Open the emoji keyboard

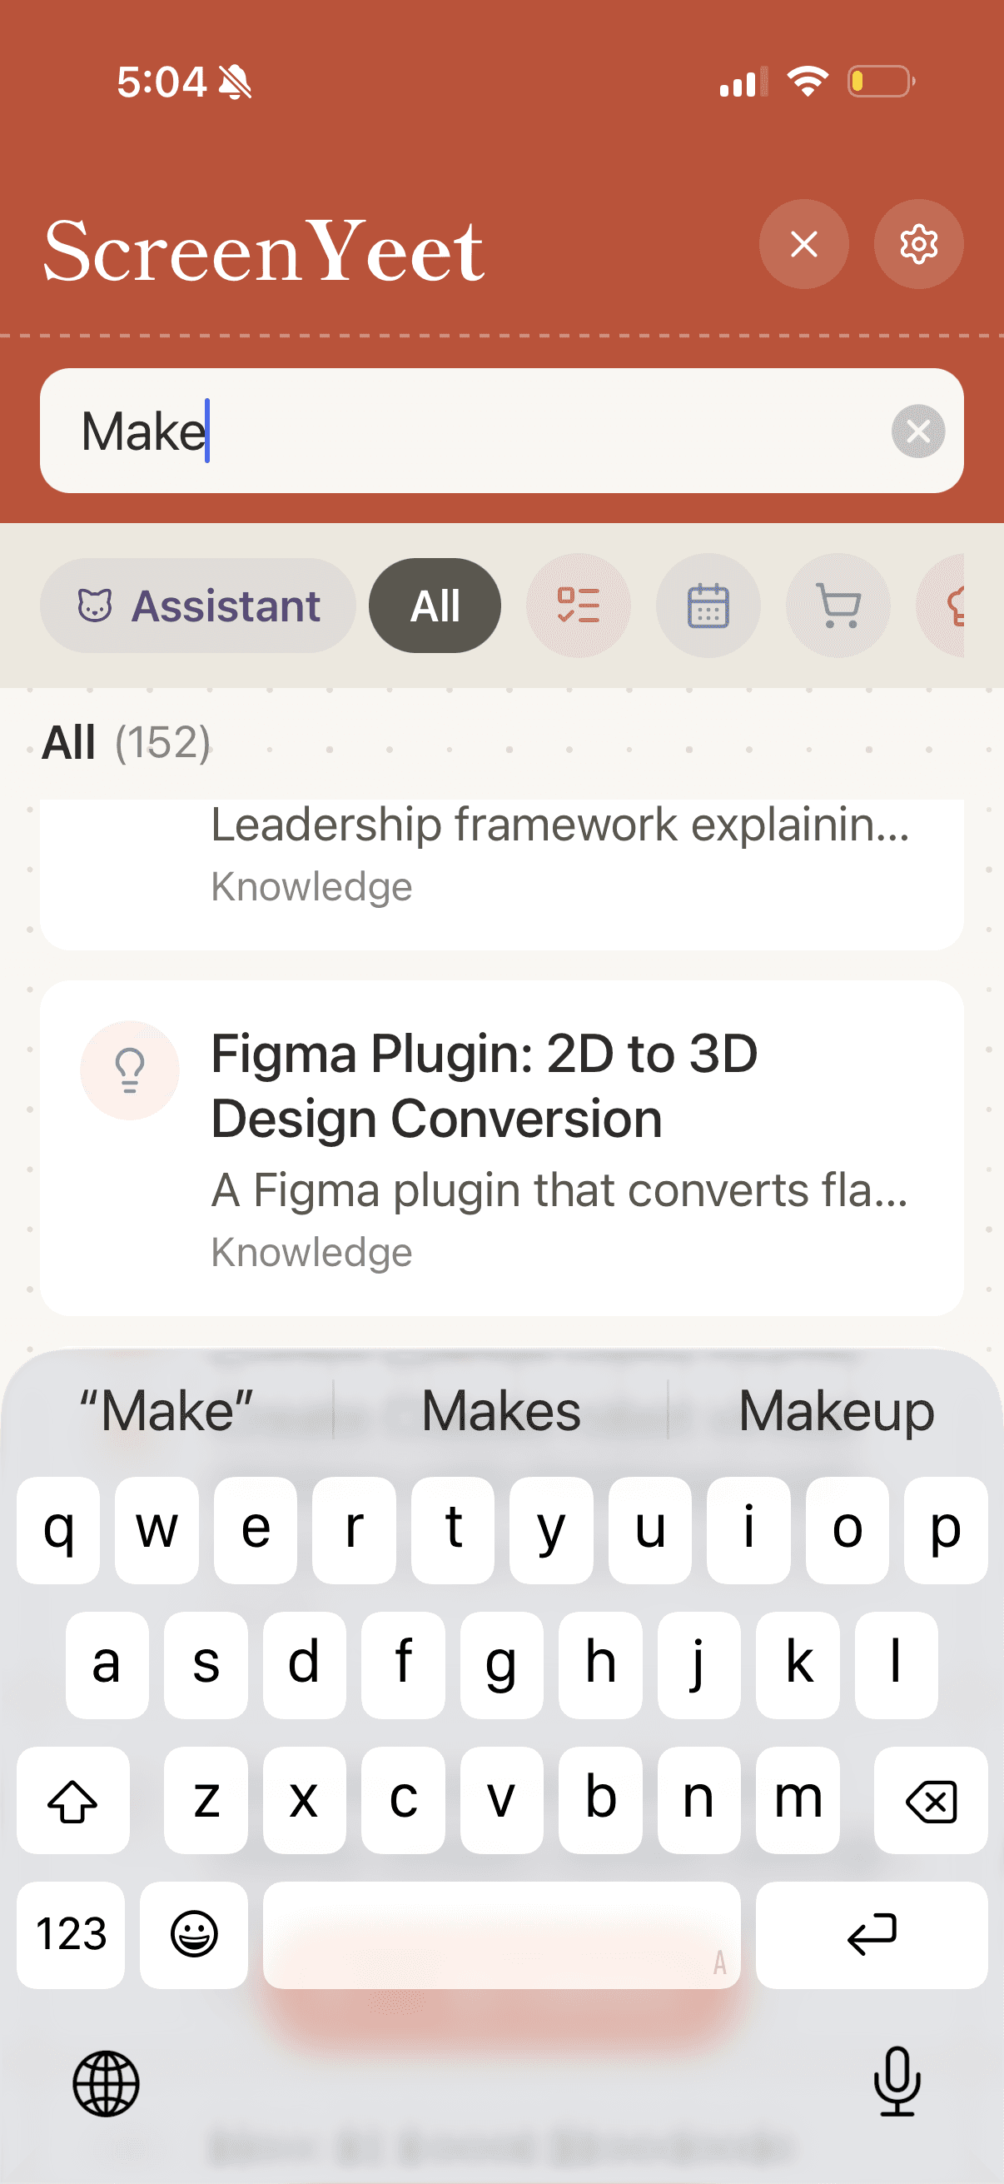click(194, 1935)
